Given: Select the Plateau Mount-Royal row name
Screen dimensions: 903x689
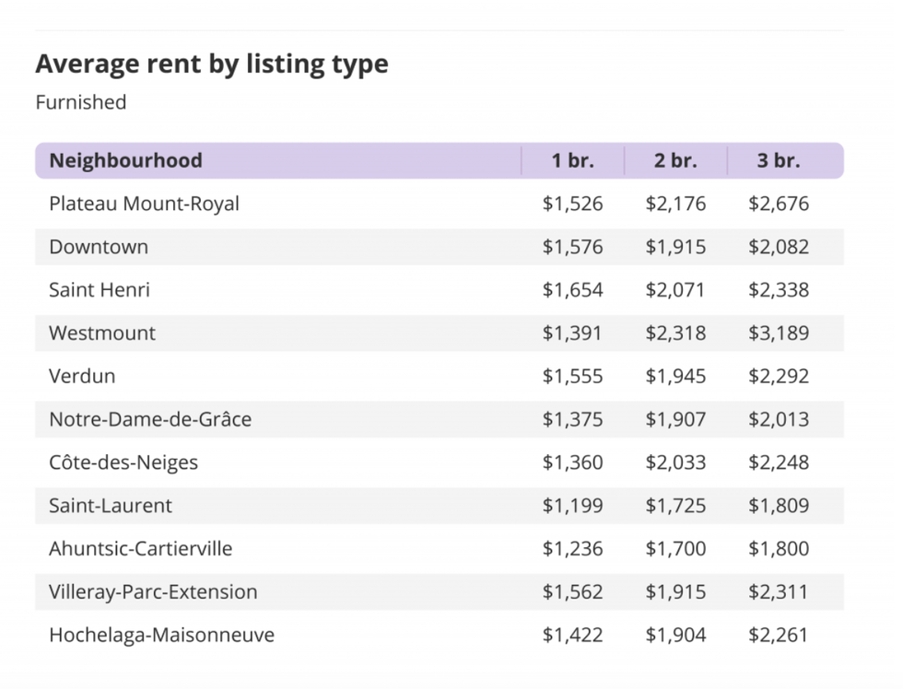Looking at the screenshot, I should point(144,204).
